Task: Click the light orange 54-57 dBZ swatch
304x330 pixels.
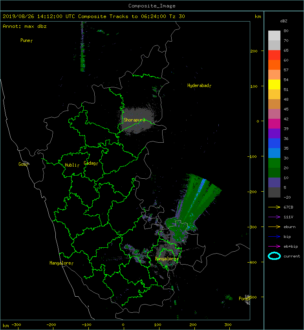Action: click(x=274, y=75)
